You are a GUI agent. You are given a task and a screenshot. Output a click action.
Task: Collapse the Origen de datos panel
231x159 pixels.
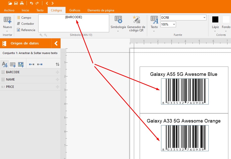pos(56,43)
